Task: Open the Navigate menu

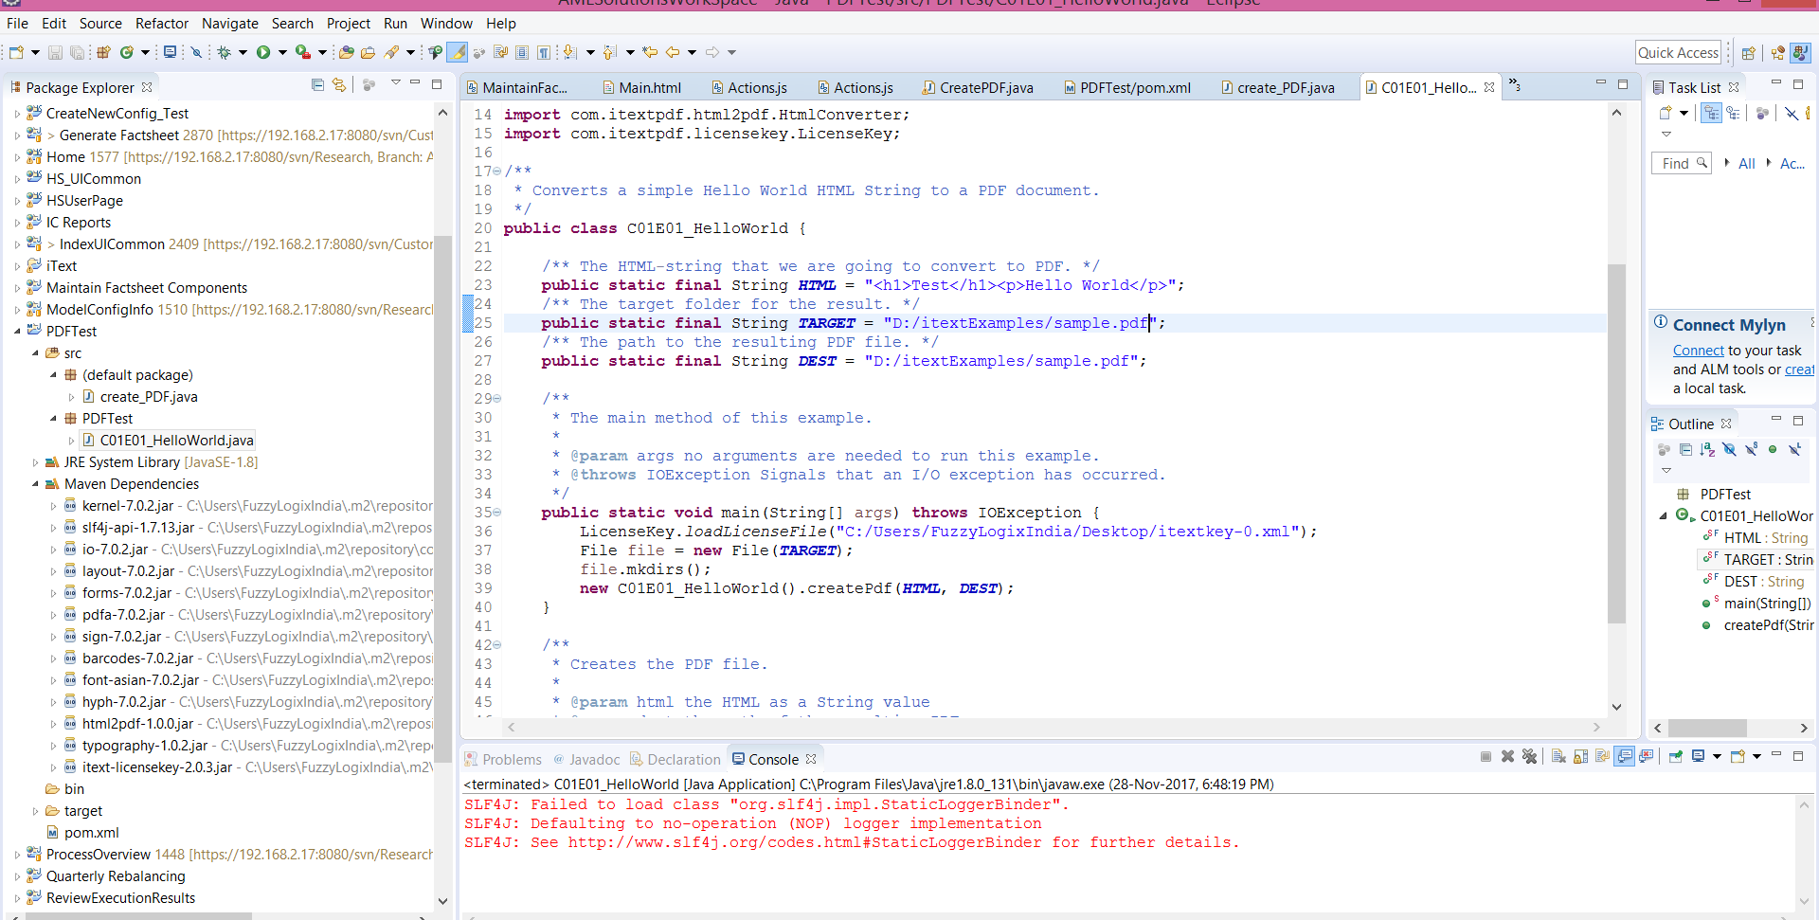Action: pos(230,23)
